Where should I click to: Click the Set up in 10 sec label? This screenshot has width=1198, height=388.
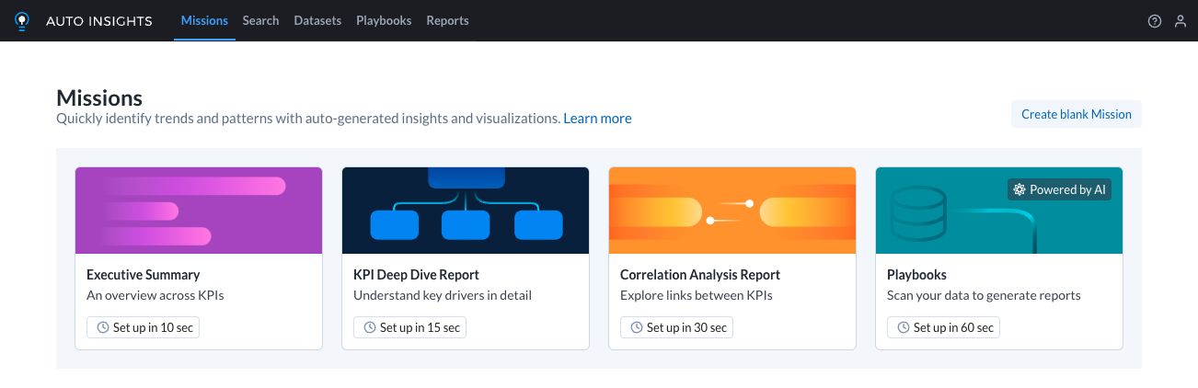point(153,327)
